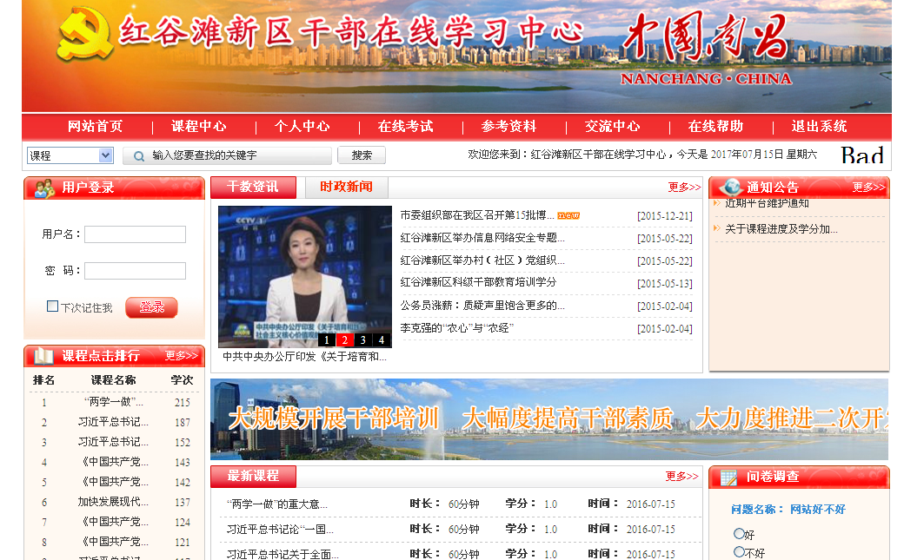Viewport: 904px width, 560px height.
Task: Expand 更多 in the 通知公告 panel
Action: (x=867, y=188)
